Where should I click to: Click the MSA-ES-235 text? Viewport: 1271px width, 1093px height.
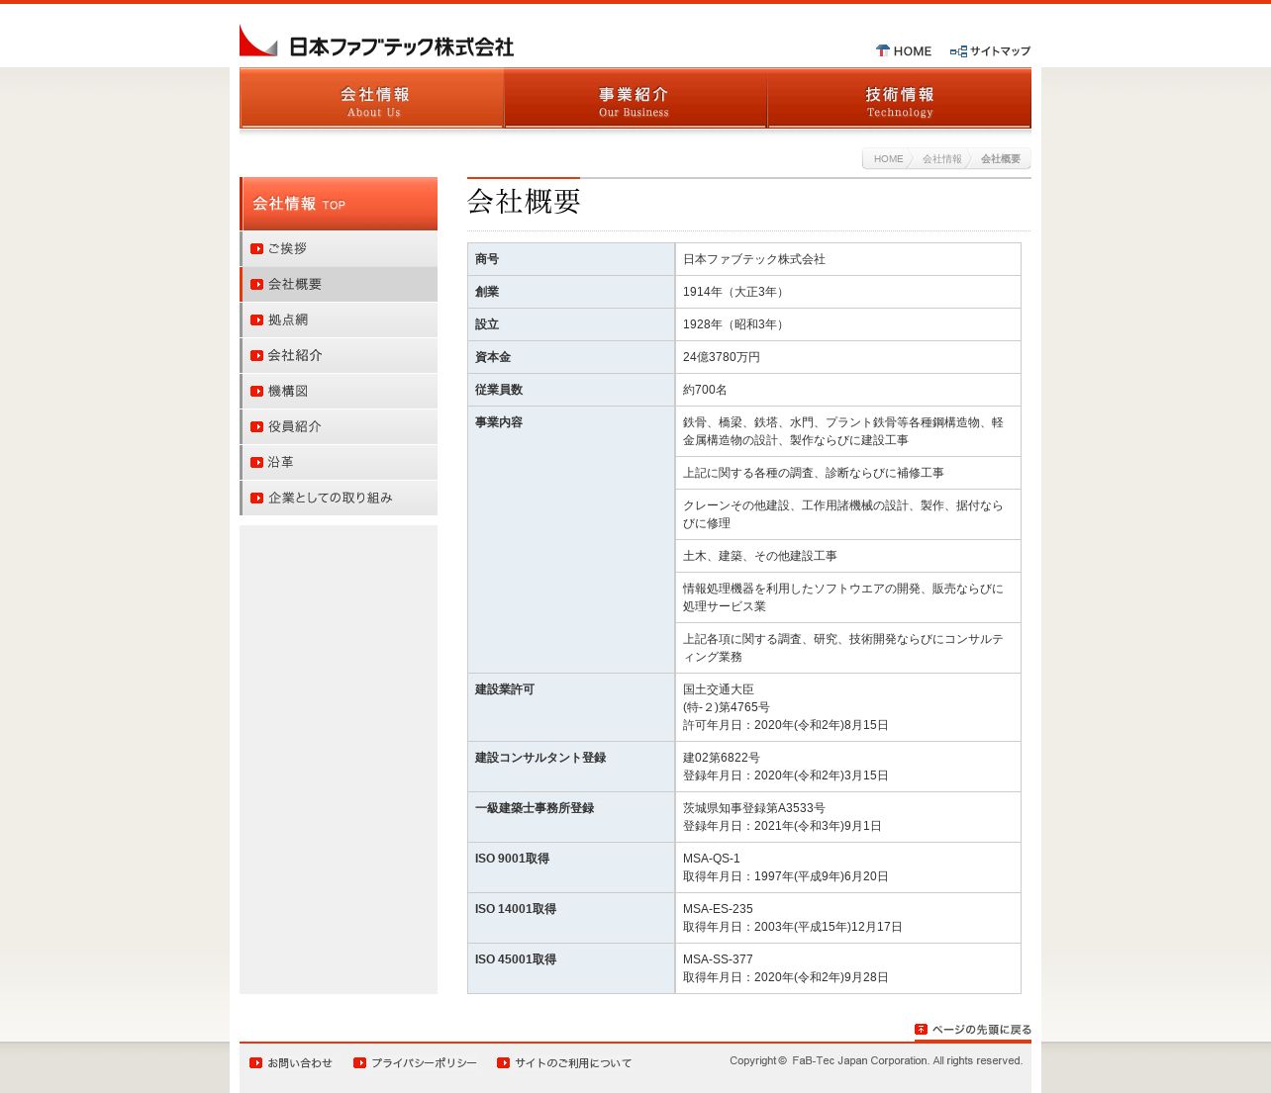click(718, 909)
